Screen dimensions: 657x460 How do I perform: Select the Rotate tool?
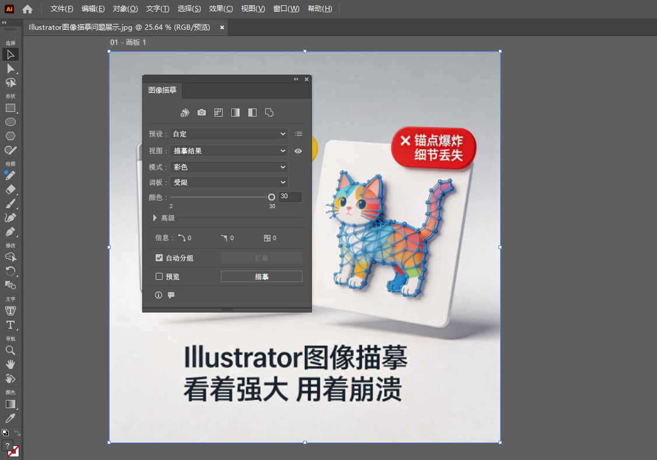click(x=10, y=271)
